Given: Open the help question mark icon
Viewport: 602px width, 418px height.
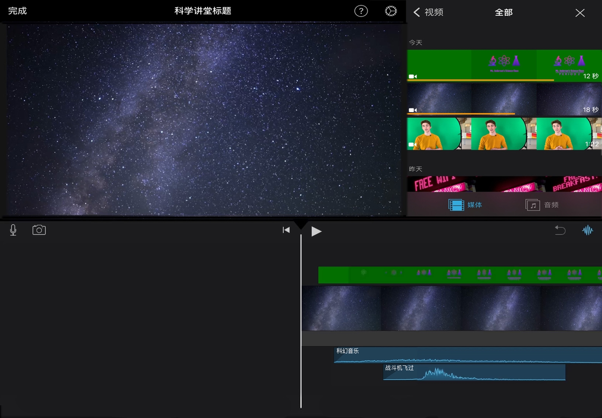Looking at the screenshot, I should click(361, 11).
